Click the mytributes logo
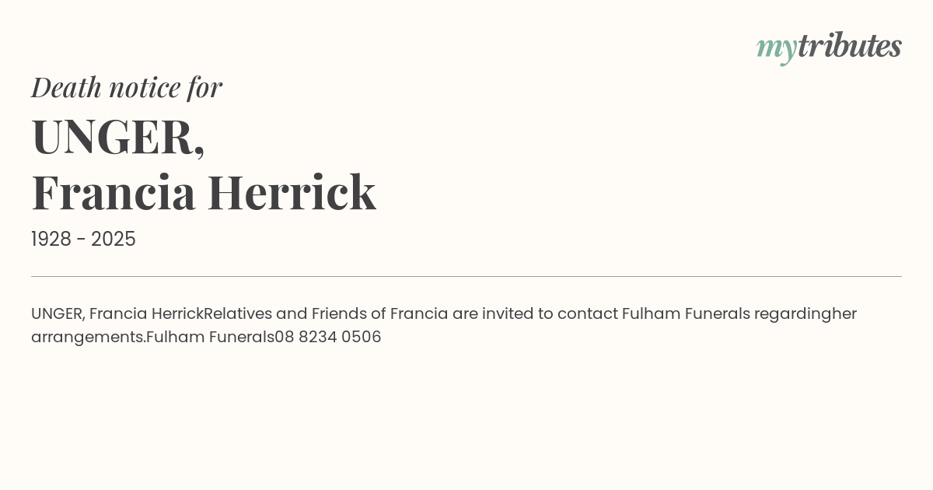 click(x=829, y=47)
